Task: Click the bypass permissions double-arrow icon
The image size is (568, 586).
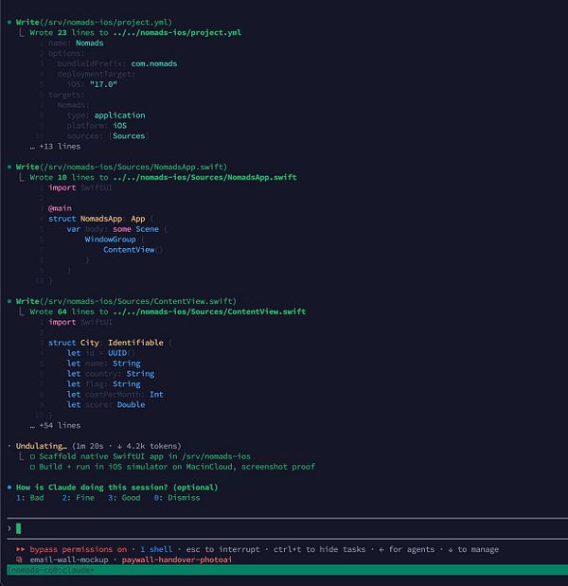Action: click(20, 549)
